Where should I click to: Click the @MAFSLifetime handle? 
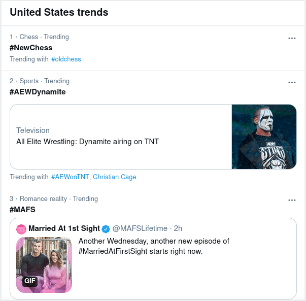140,228
